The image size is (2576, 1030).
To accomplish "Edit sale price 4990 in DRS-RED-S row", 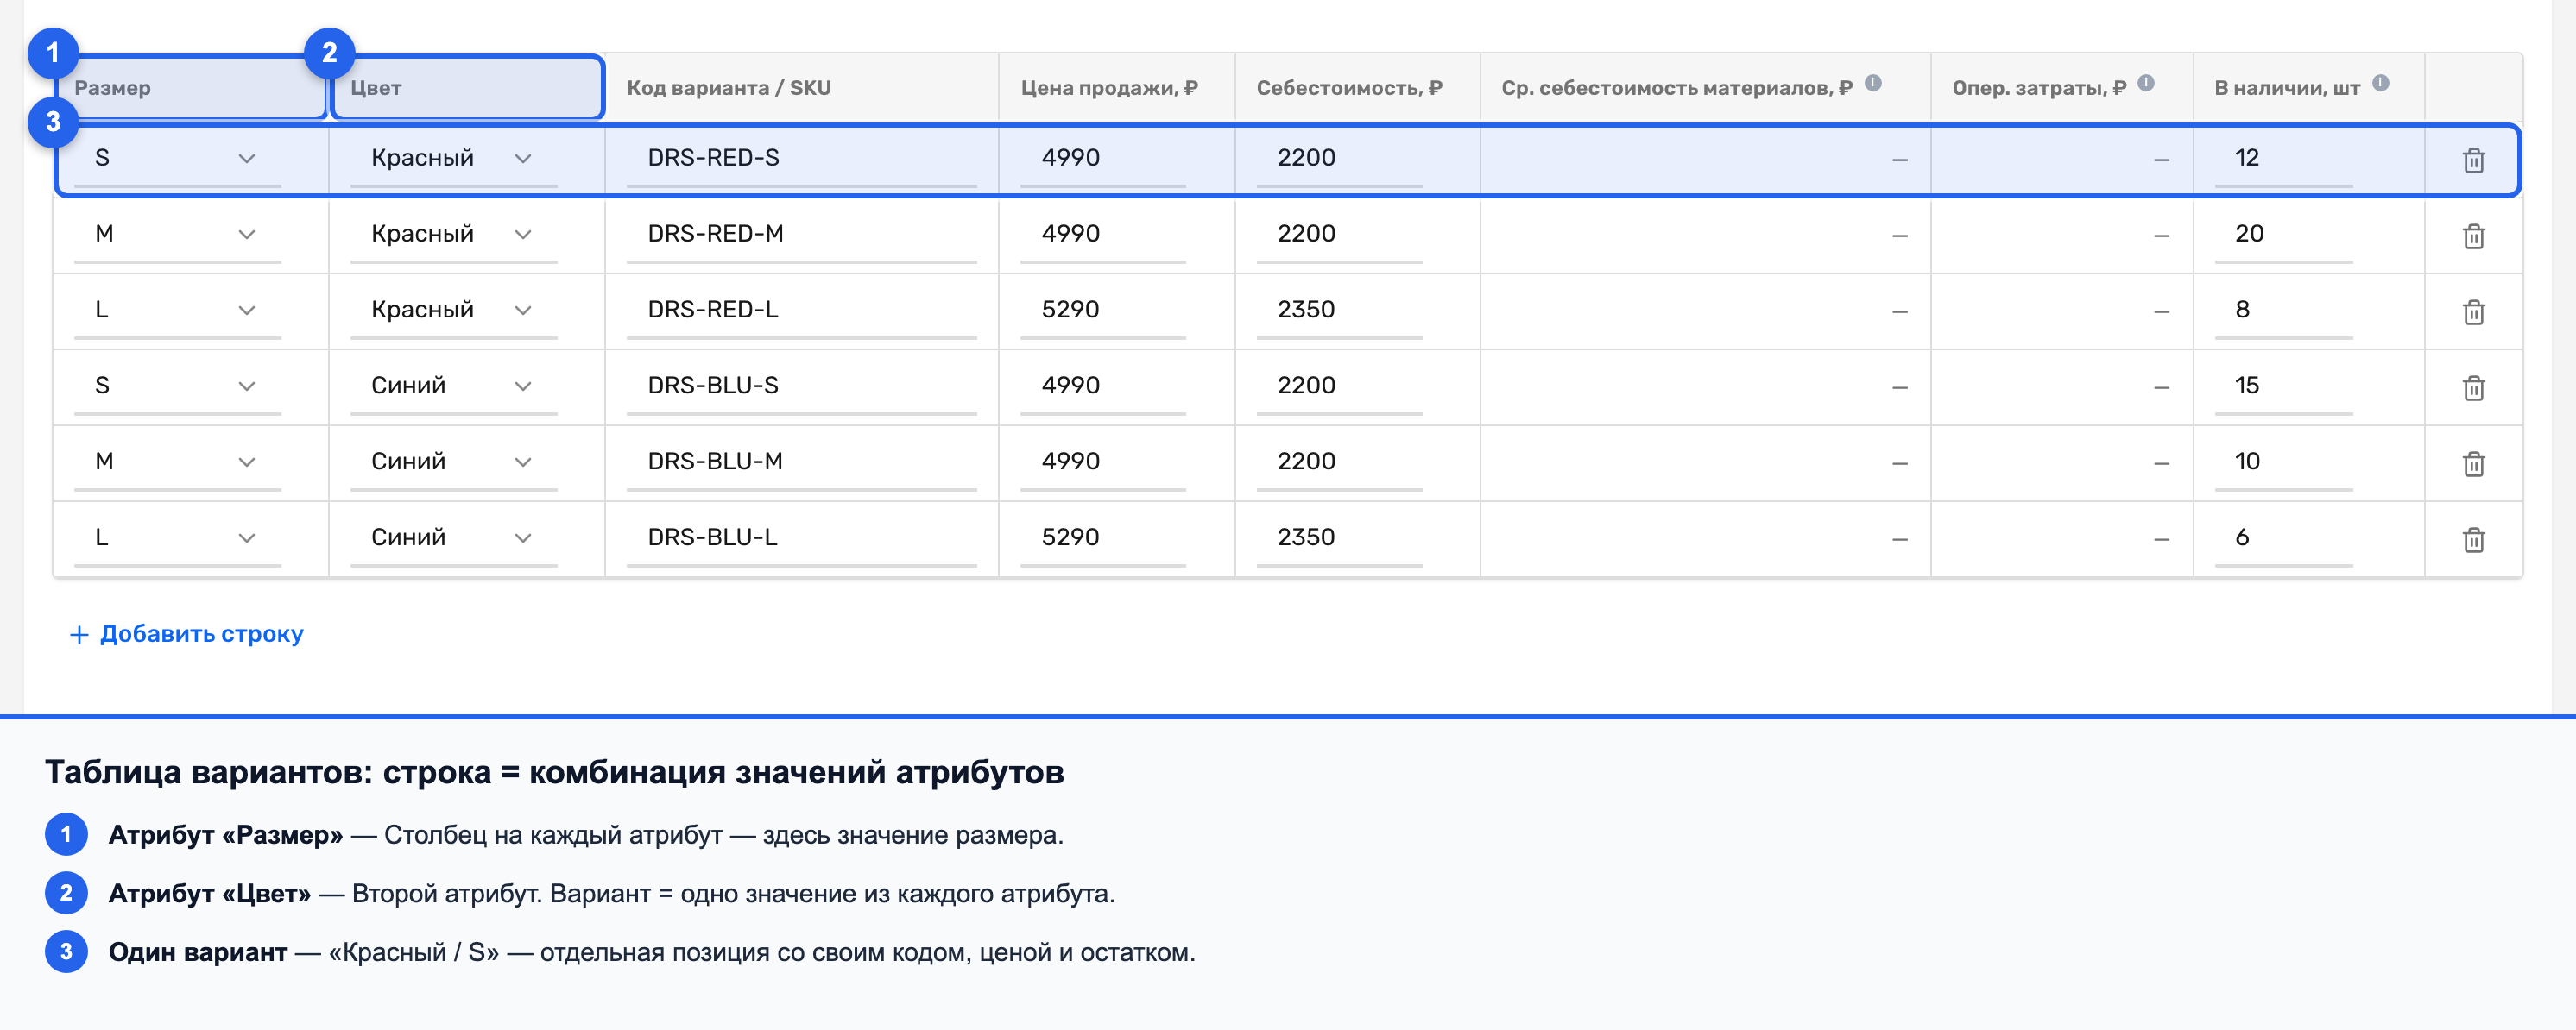I will (x=1103, y=158).
